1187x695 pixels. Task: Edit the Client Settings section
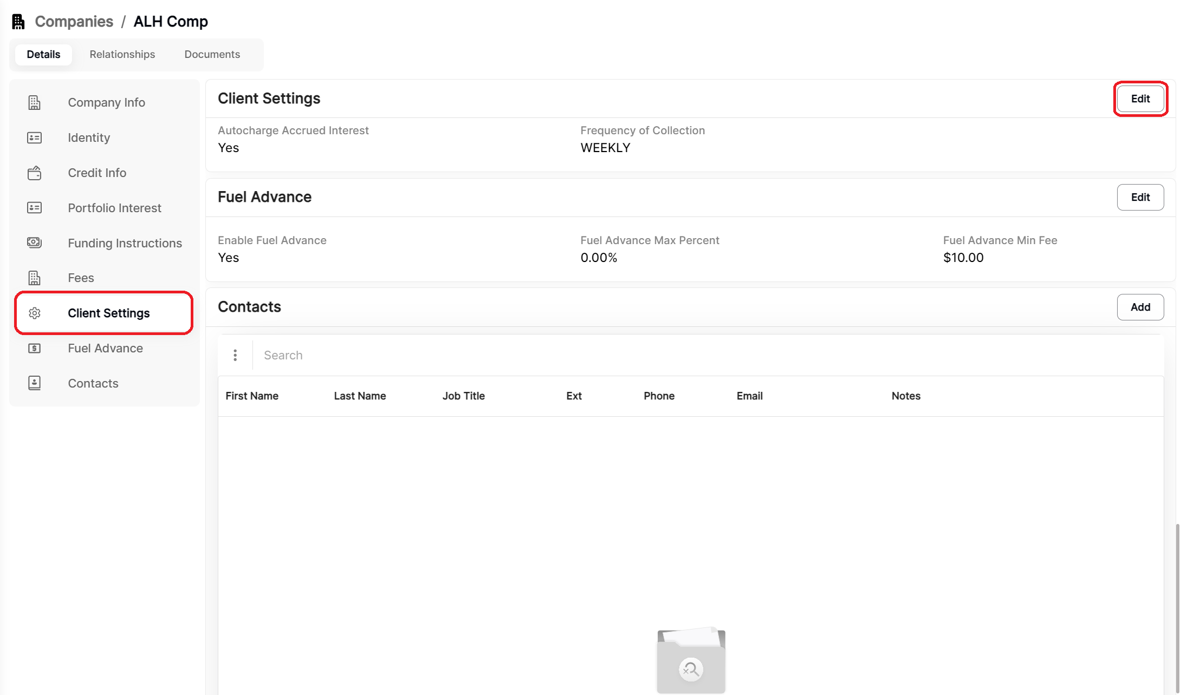click(1140, 99)
